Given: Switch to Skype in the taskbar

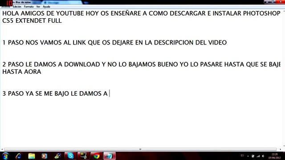Looking at the screenshot, I should tap(70, 156).
